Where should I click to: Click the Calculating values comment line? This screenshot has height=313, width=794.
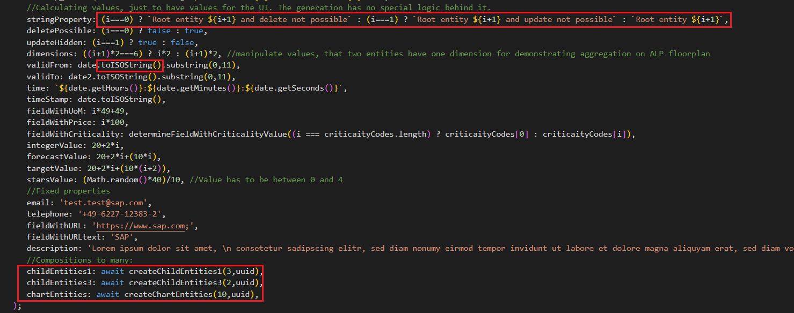pos(259,8)
